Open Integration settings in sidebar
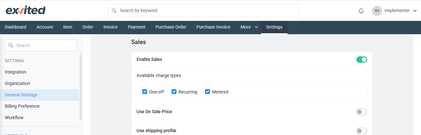421x135 pixels. pyautogui.click(x=40, y=72)
